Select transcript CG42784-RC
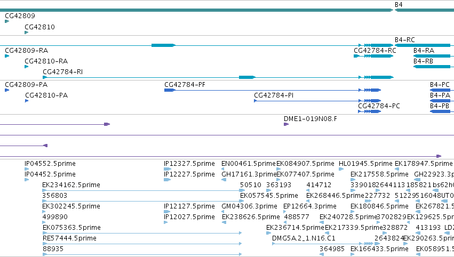The width and height of the screenshot is (454, 257). (375, 50)
